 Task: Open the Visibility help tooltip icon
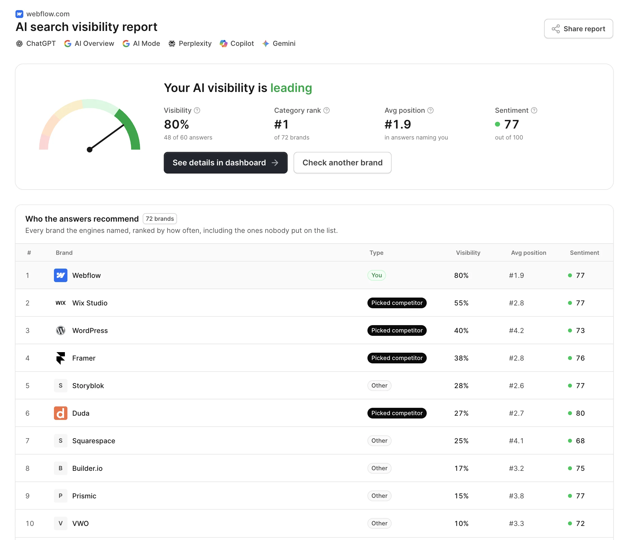click(x=197, y=110)
